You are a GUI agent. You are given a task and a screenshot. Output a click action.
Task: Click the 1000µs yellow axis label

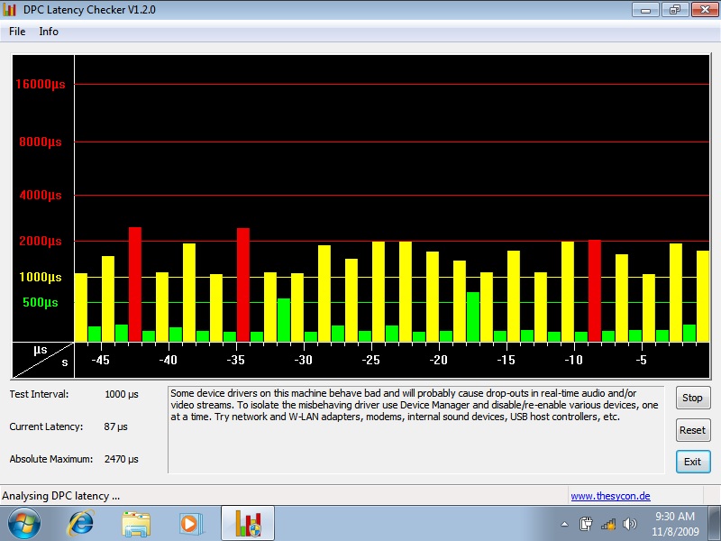pyautogui.click(x=41, y=277)
